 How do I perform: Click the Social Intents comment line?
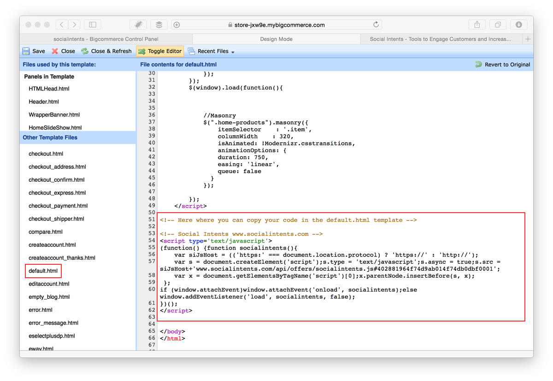(241, 234)
